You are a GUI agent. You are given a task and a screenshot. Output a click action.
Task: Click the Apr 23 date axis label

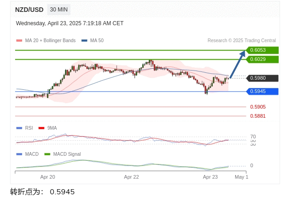[210, 177]
